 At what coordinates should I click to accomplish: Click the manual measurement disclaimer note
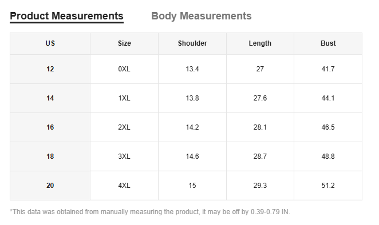coord(150,212)
